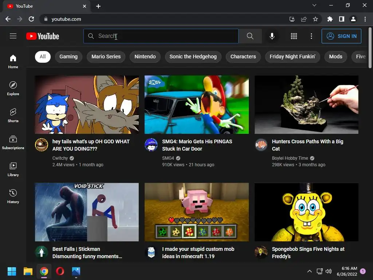Viewport: 373px width, 280px height.
Task: Click the YouTube logo
Action: pyautogui.click(x=43, y=36)
